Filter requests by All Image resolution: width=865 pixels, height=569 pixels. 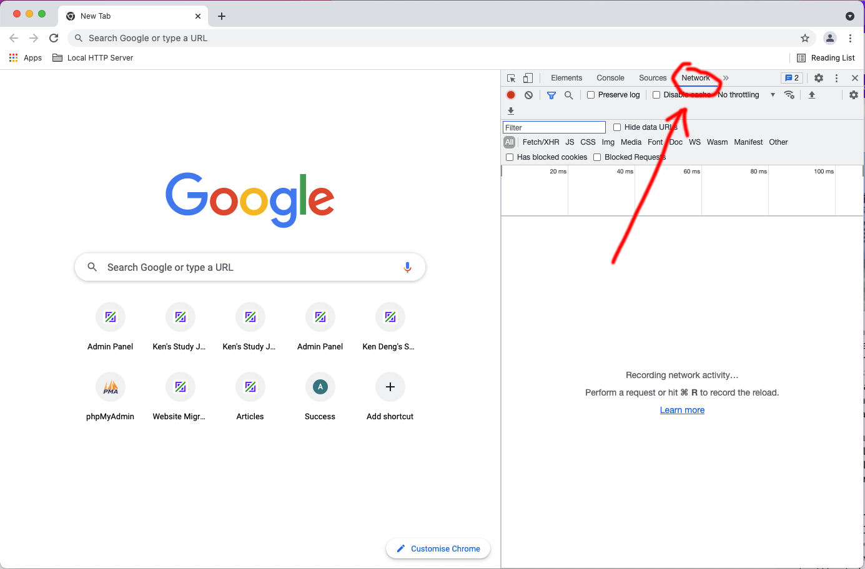pyautogui.click(x=510, y=142)
